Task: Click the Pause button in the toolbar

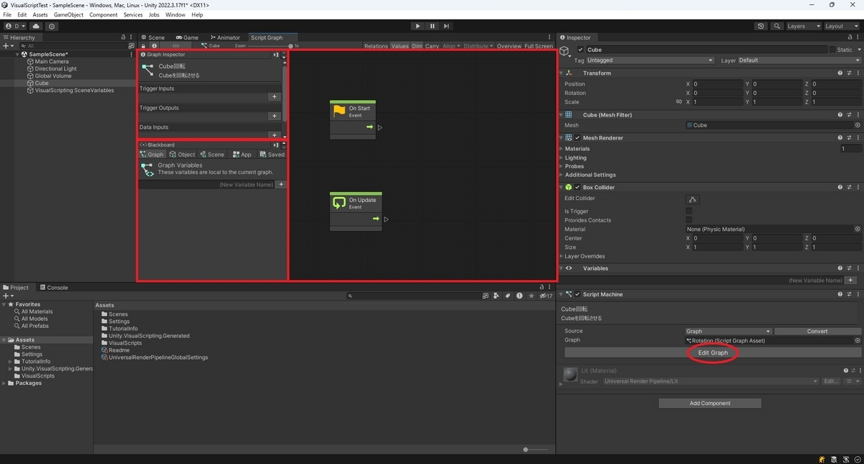Action: coord(432,26)
